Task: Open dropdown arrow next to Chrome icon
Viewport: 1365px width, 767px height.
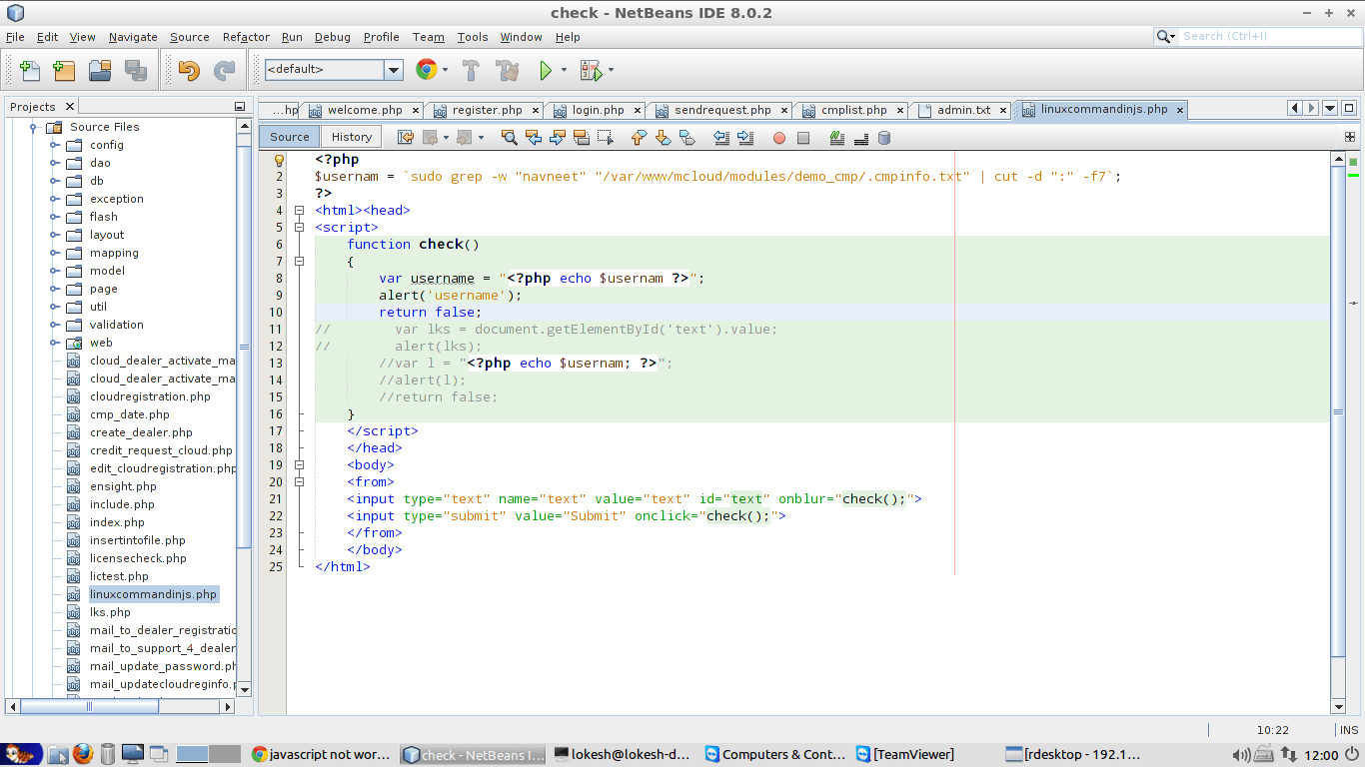Action: [446, 70]
